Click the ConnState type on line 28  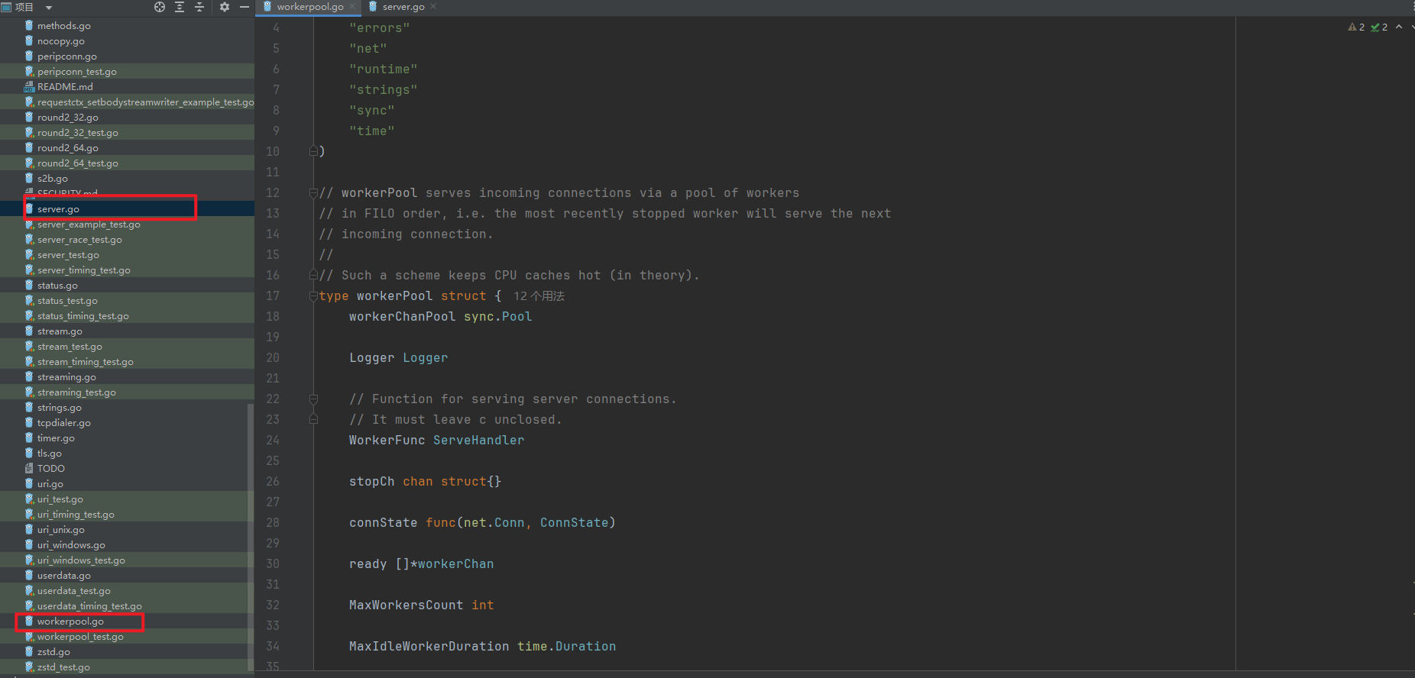tap(574, 523)
